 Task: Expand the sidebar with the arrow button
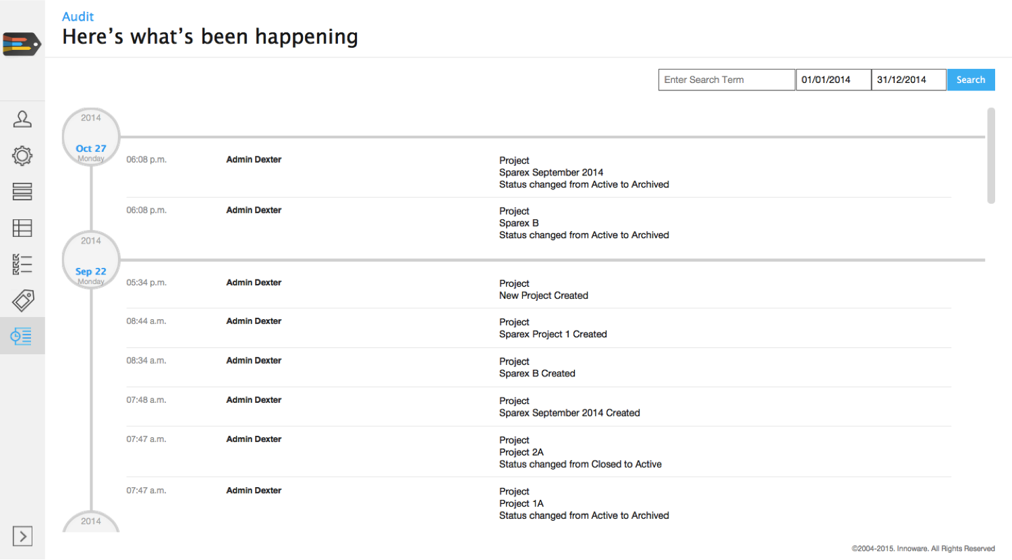point(22,536)
